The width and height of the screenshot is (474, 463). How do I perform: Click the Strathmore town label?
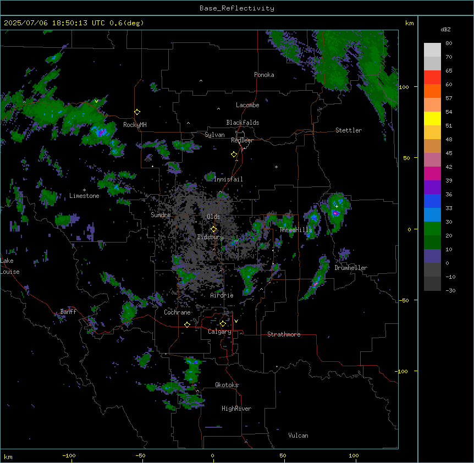(x=284, y=334)
